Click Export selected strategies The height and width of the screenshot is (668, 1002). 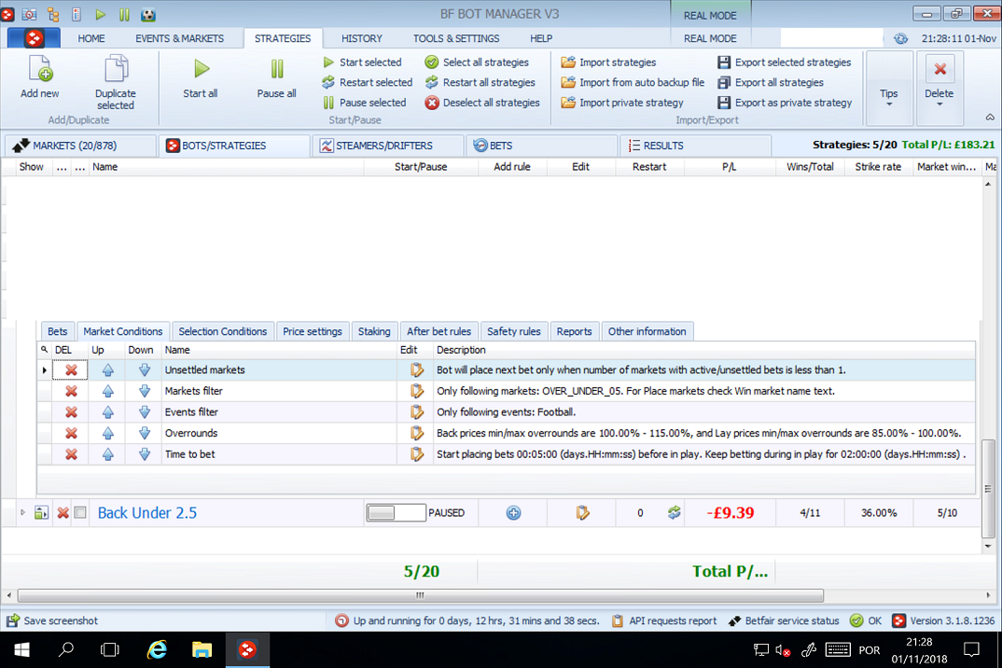click(784, 62)
